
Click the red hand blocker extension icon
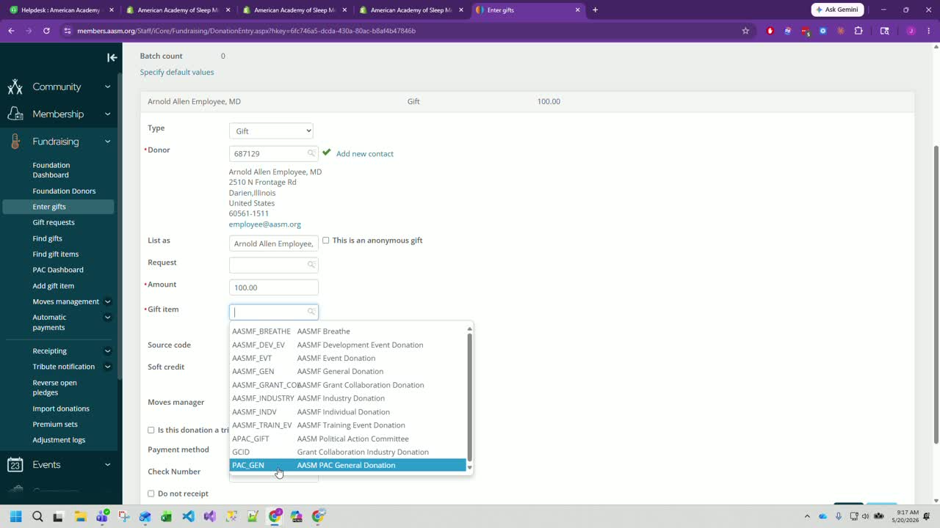click(x=770, y=31)
